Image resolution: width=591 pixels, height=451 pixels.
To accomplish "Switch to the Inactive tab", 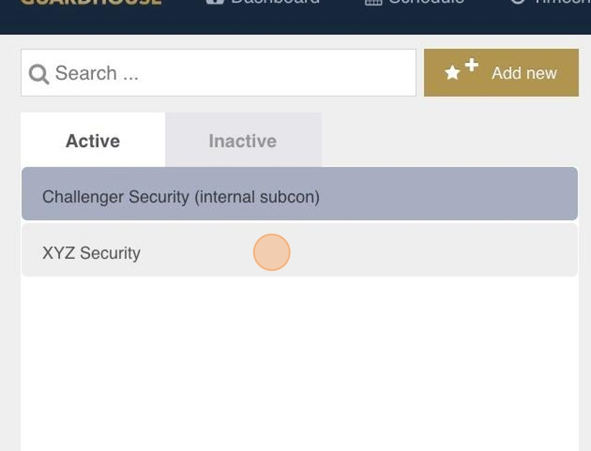I will (243, 140).
